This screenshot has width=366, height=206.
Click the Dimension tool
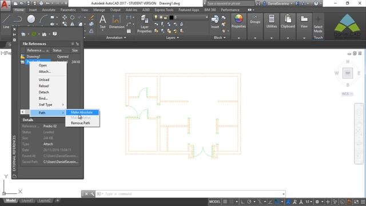click(117, 22)
